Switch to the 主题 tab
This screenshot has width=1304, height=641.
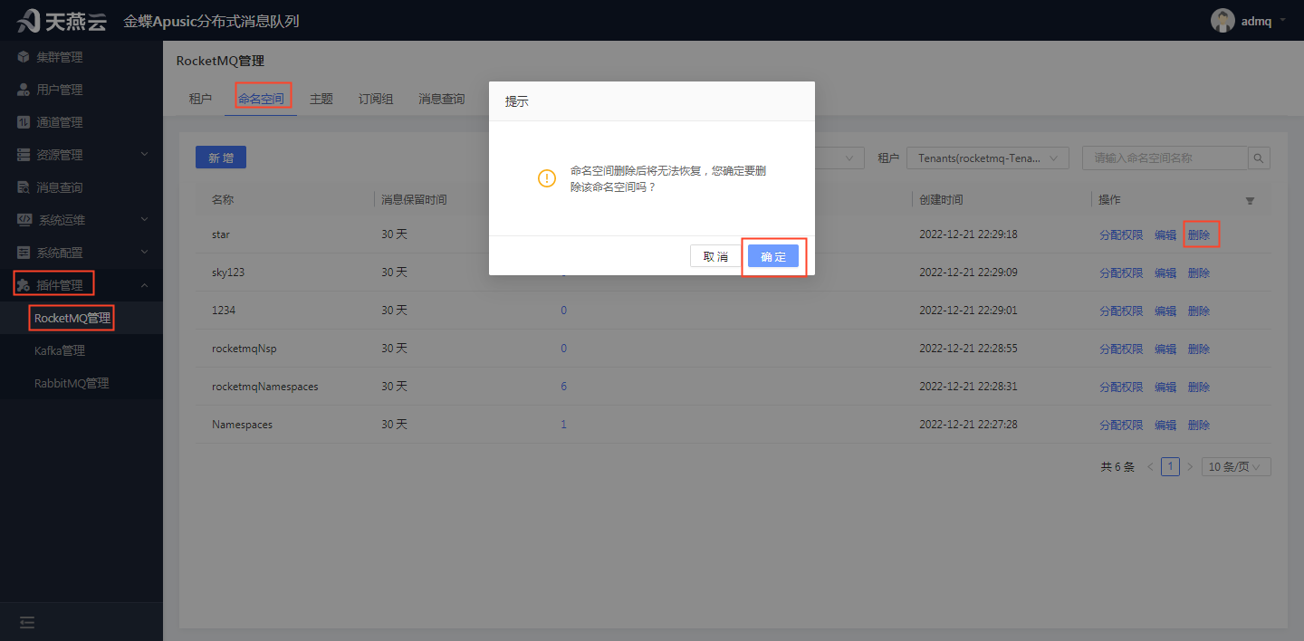(x=321, y=99)
